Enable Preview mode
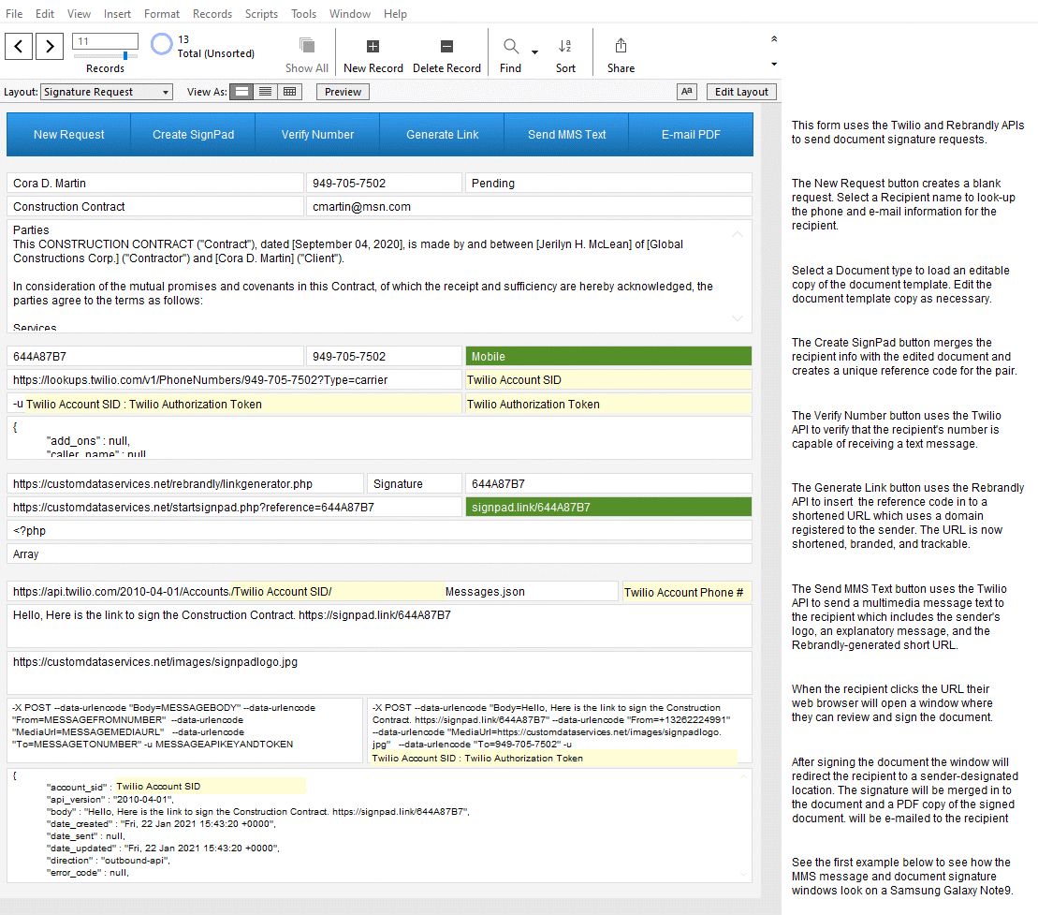 pyautogui.click(x=342, y=91)
